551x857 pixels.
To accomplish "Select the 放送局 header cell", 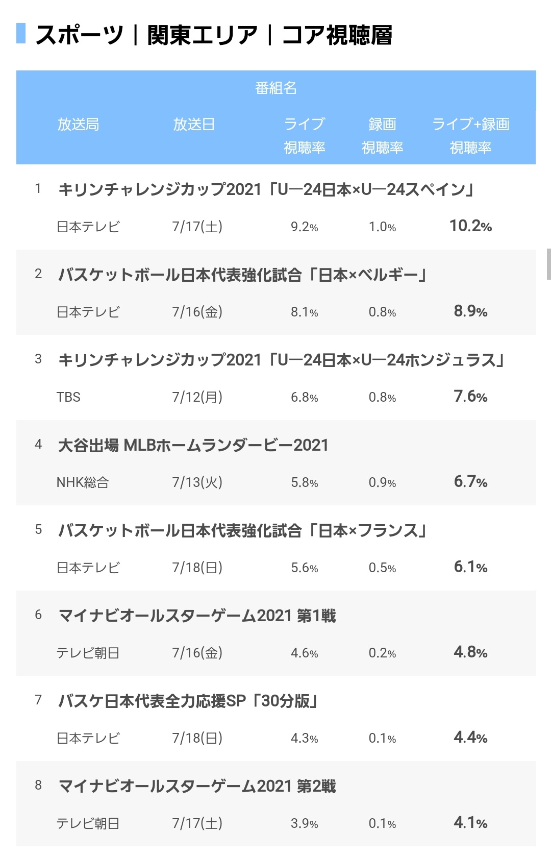I will pos(78,124).
